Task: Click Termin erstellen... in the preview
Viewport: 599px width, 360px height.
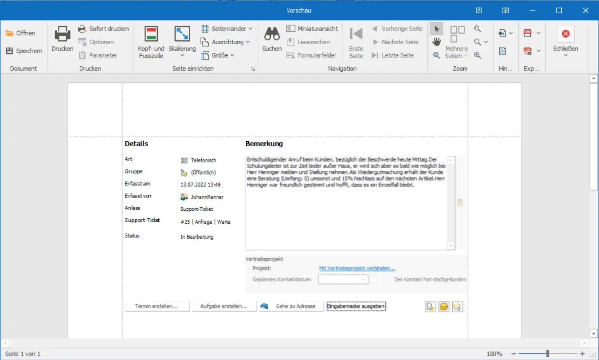Action: [157, 306]
